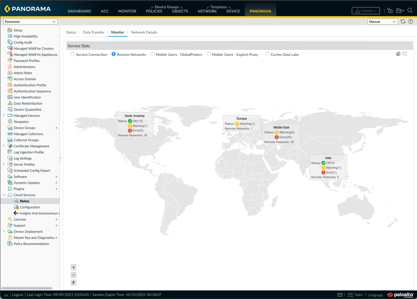The width and height of the screenshot is (417, 299).
Task: Open the mail envelope icon in footer
Action: [x=340, y=295]
